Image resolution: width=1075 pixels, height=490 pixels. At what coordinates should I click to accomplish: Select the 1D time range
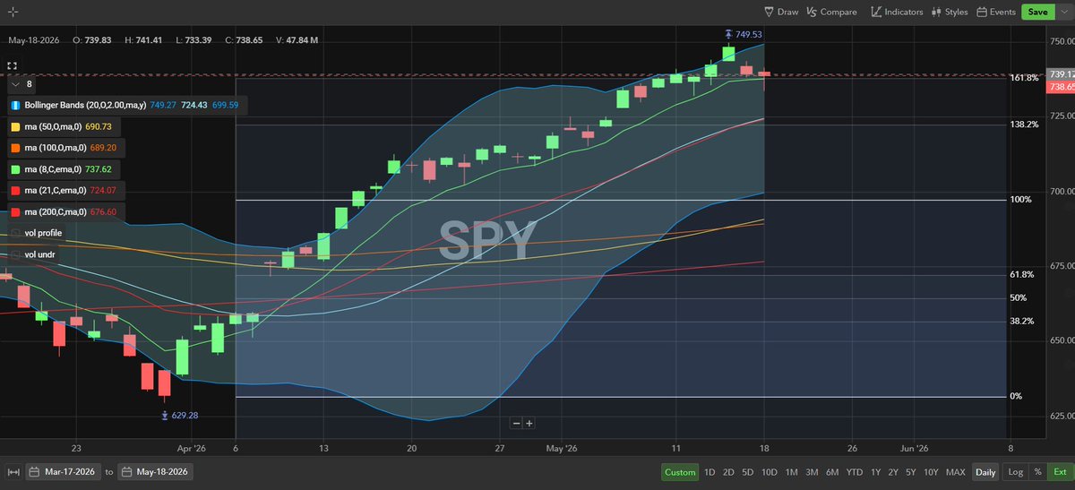click(x=709, y=472)
